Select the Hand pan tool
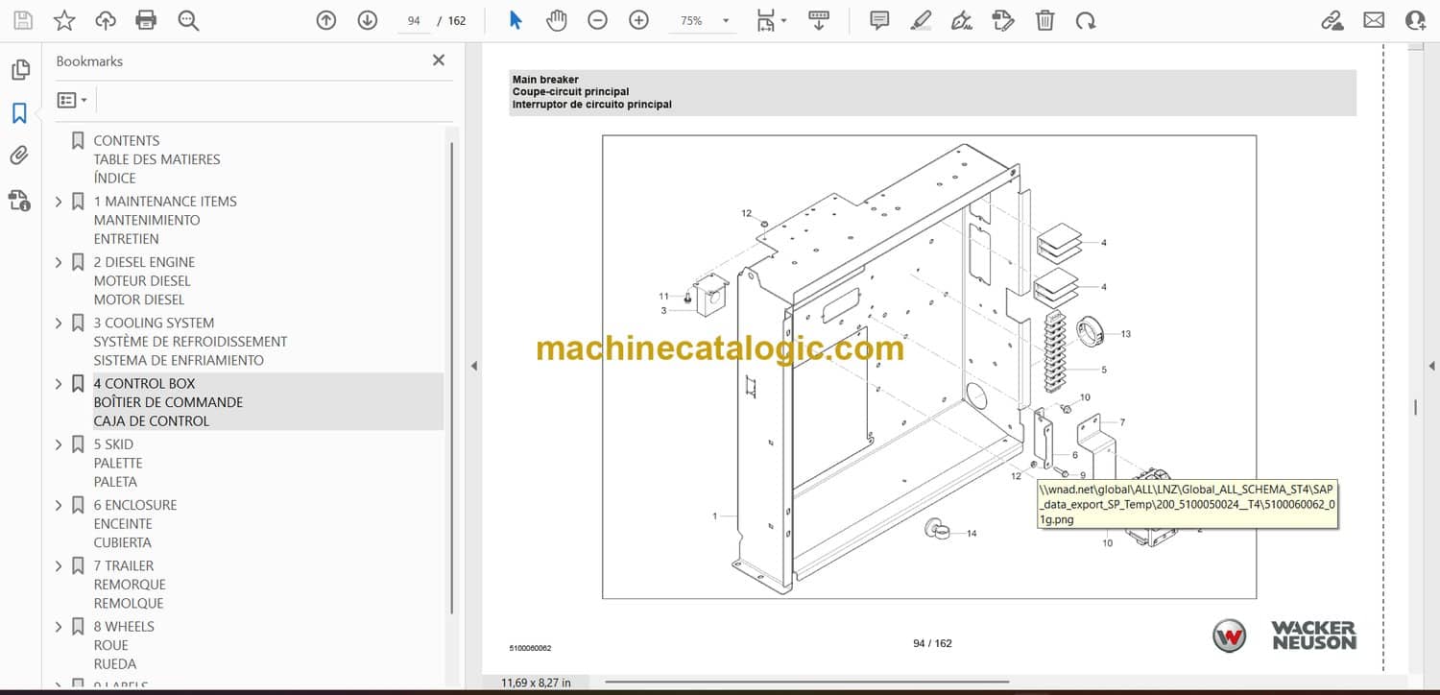This screenshot has height=695, width=1440. pyautogui.click(x=557, y=20)
